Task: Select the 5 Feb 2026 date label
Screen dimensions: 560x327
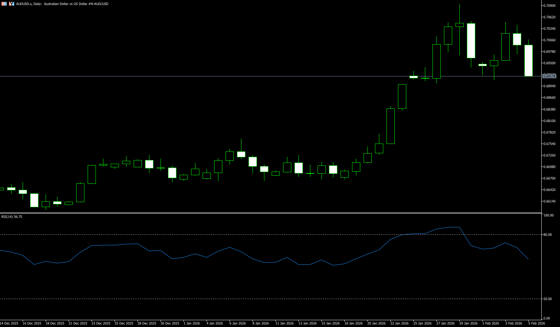Action: tap(537, 323)
